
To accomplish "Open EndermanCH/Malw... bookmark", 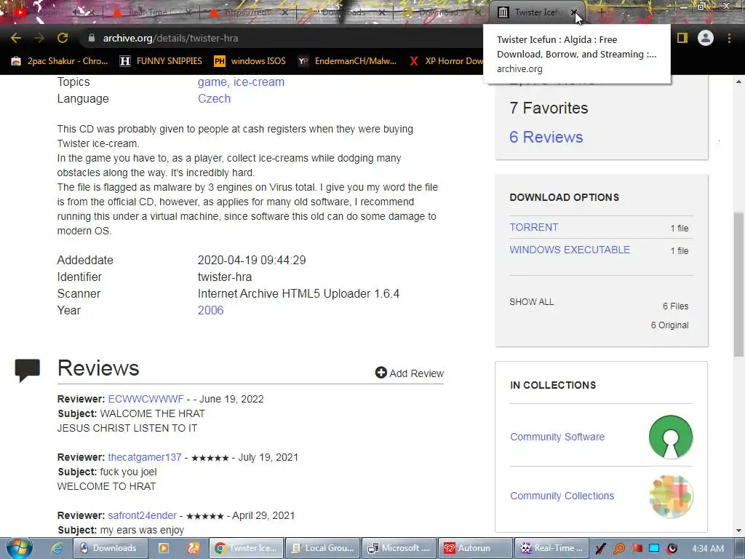I will click(x=347, y=61).
